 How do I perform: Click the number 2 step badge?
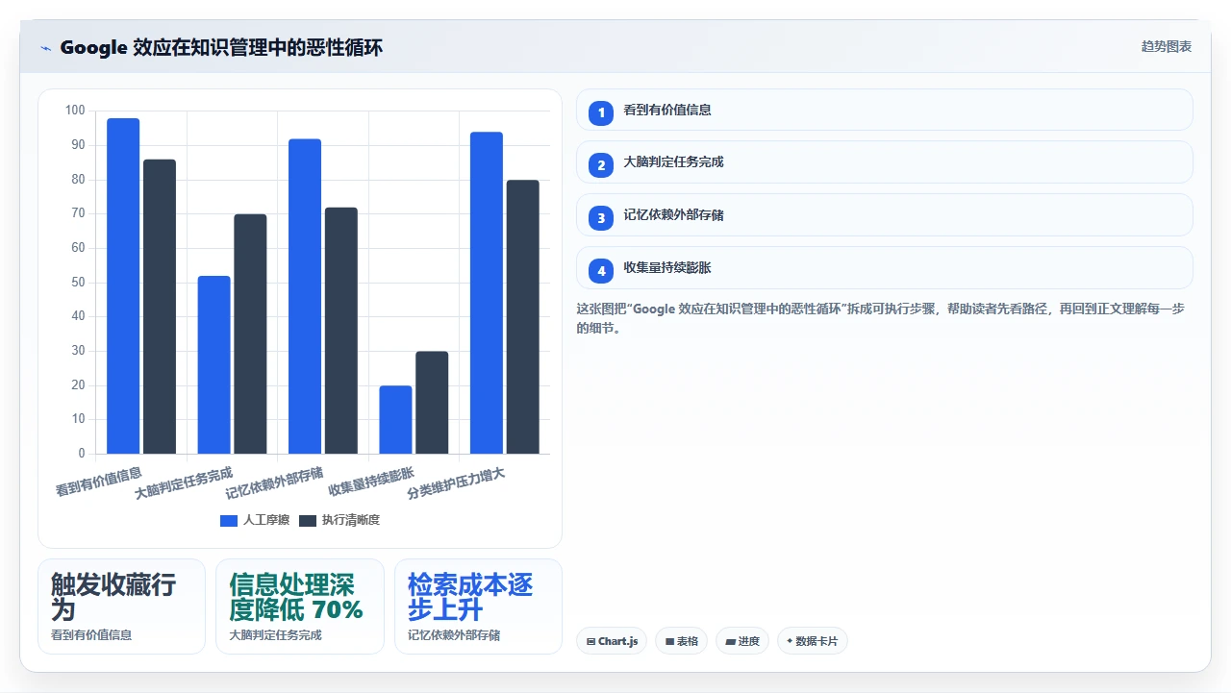tap(601, 165)
